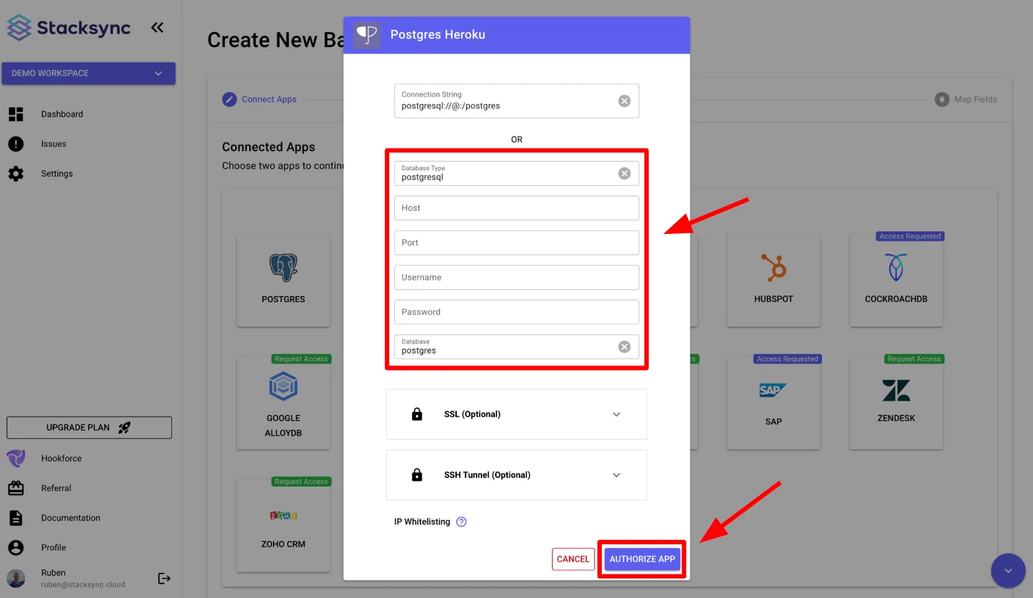The image size is (1033, 598).
Task: Open Documentation from sidebar menu
Action: tap(71, 518)
